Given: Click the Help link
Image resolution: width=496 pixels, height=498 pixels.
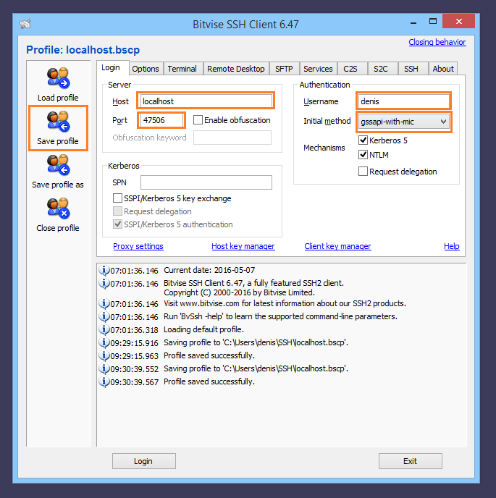Looking at the screenshot, I should (452, 246).
